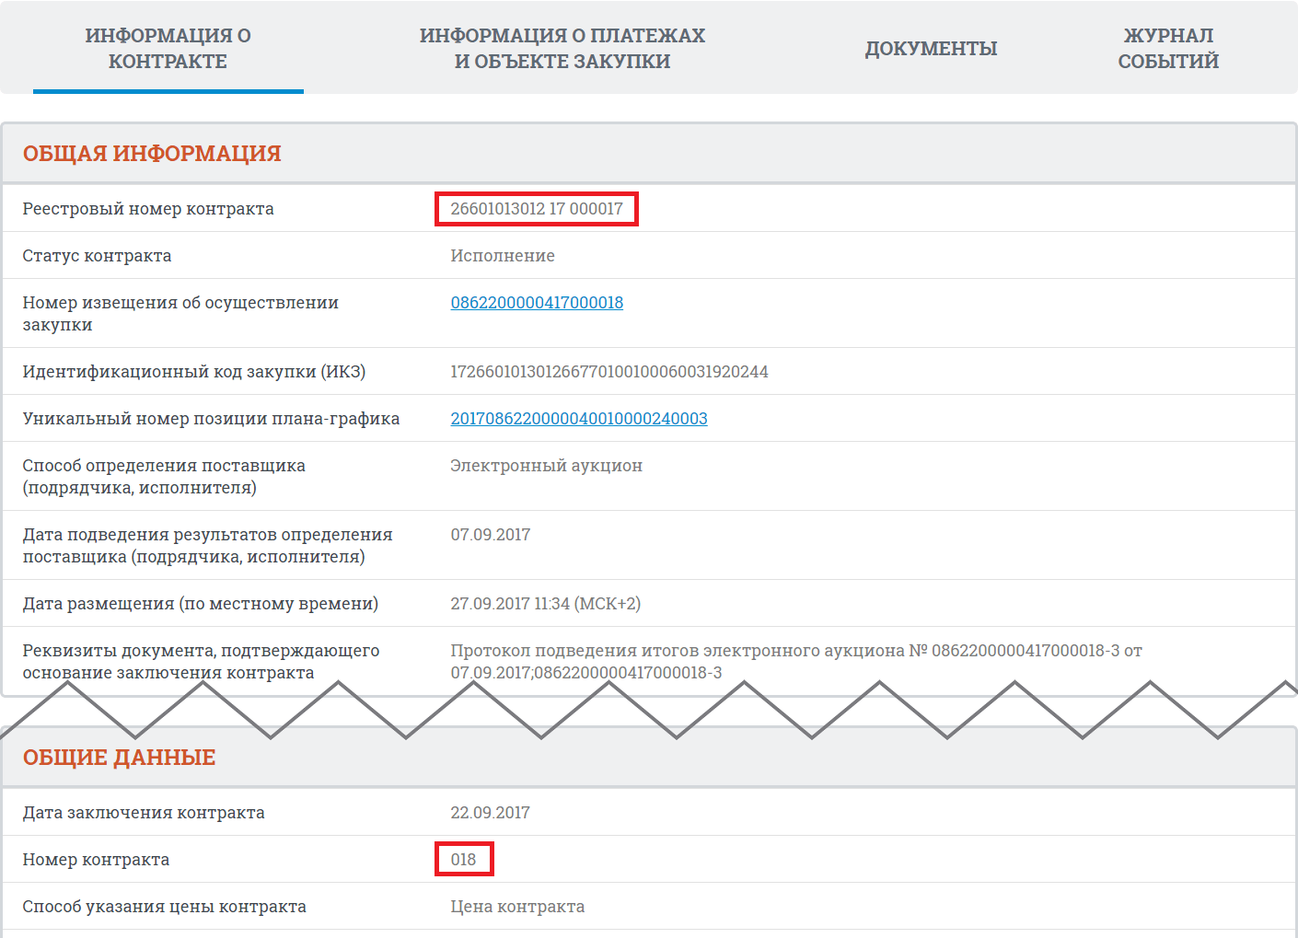Open the Документы tab

coord(931,48)
